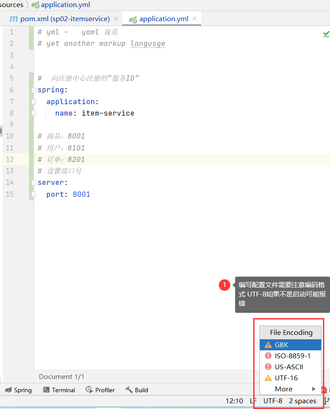Click the 2 spaces indent widget
330x409 pixels.
click(302, 401)
